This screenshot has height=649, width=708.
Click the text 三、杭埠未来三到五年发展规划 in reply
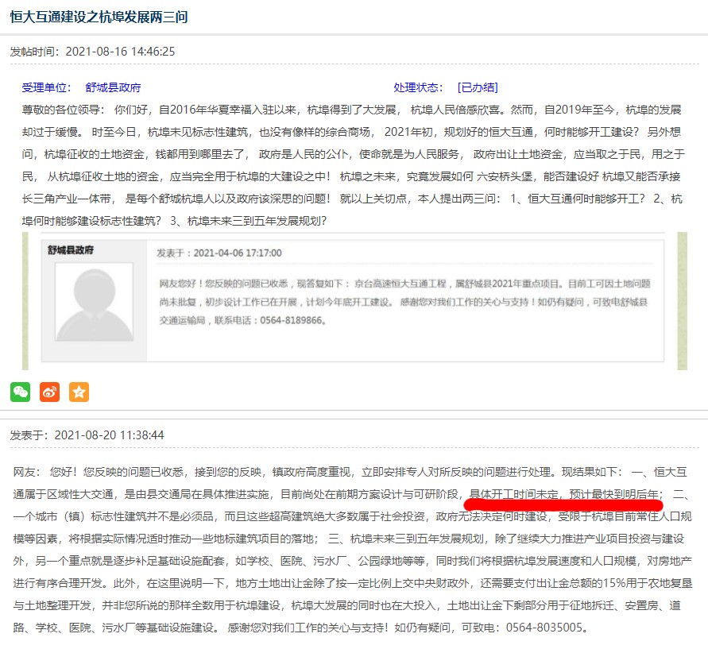click(x=405, y=539)
